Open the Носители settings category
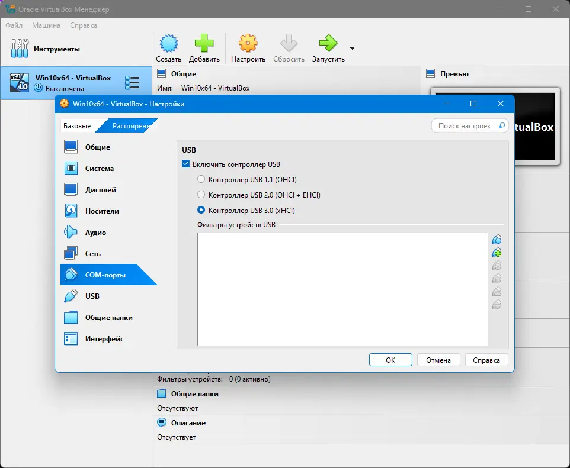The height and width of the screenshot is (468, 570). tap(108, 211)
